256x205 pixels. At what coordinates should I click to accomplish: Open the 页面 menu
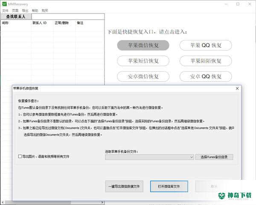tap(15, 11)
